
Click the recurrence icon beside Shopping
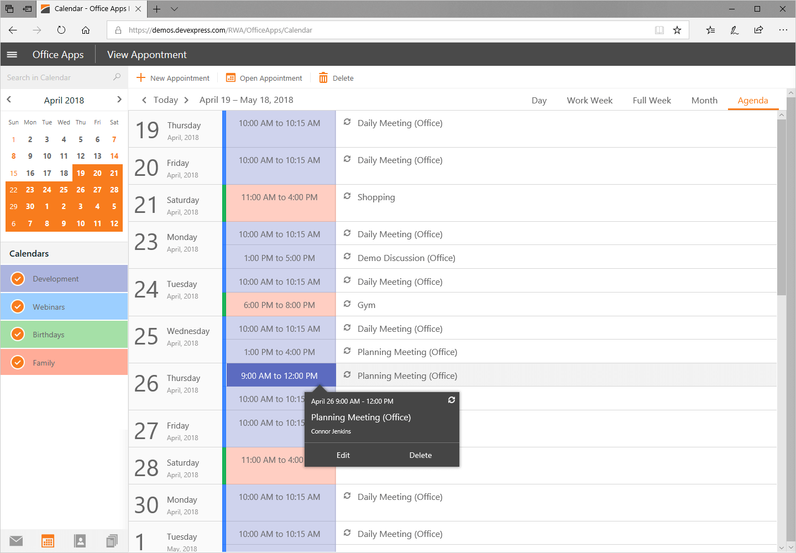[x=347, y=196]
